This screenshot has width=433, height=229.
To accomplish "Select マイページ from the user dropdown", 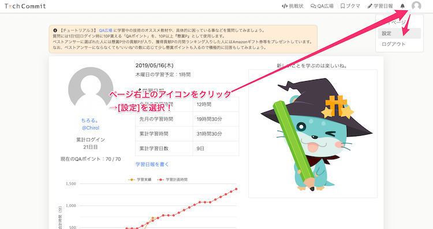I will (393, 22).
